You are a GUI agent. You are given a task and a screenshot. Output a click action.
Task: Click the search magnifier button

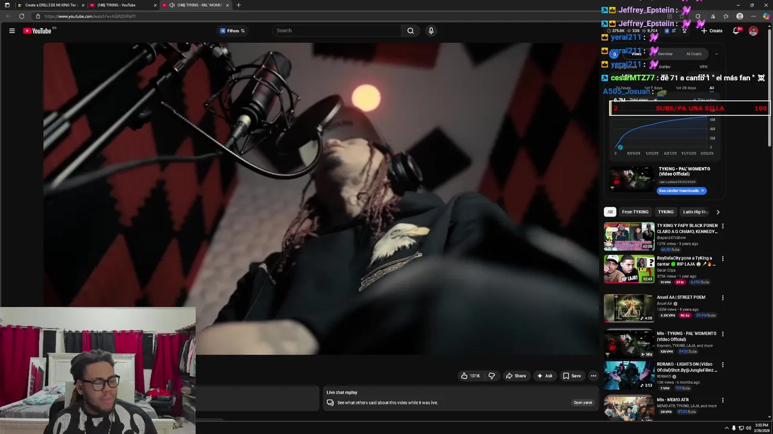pos(411,31)
